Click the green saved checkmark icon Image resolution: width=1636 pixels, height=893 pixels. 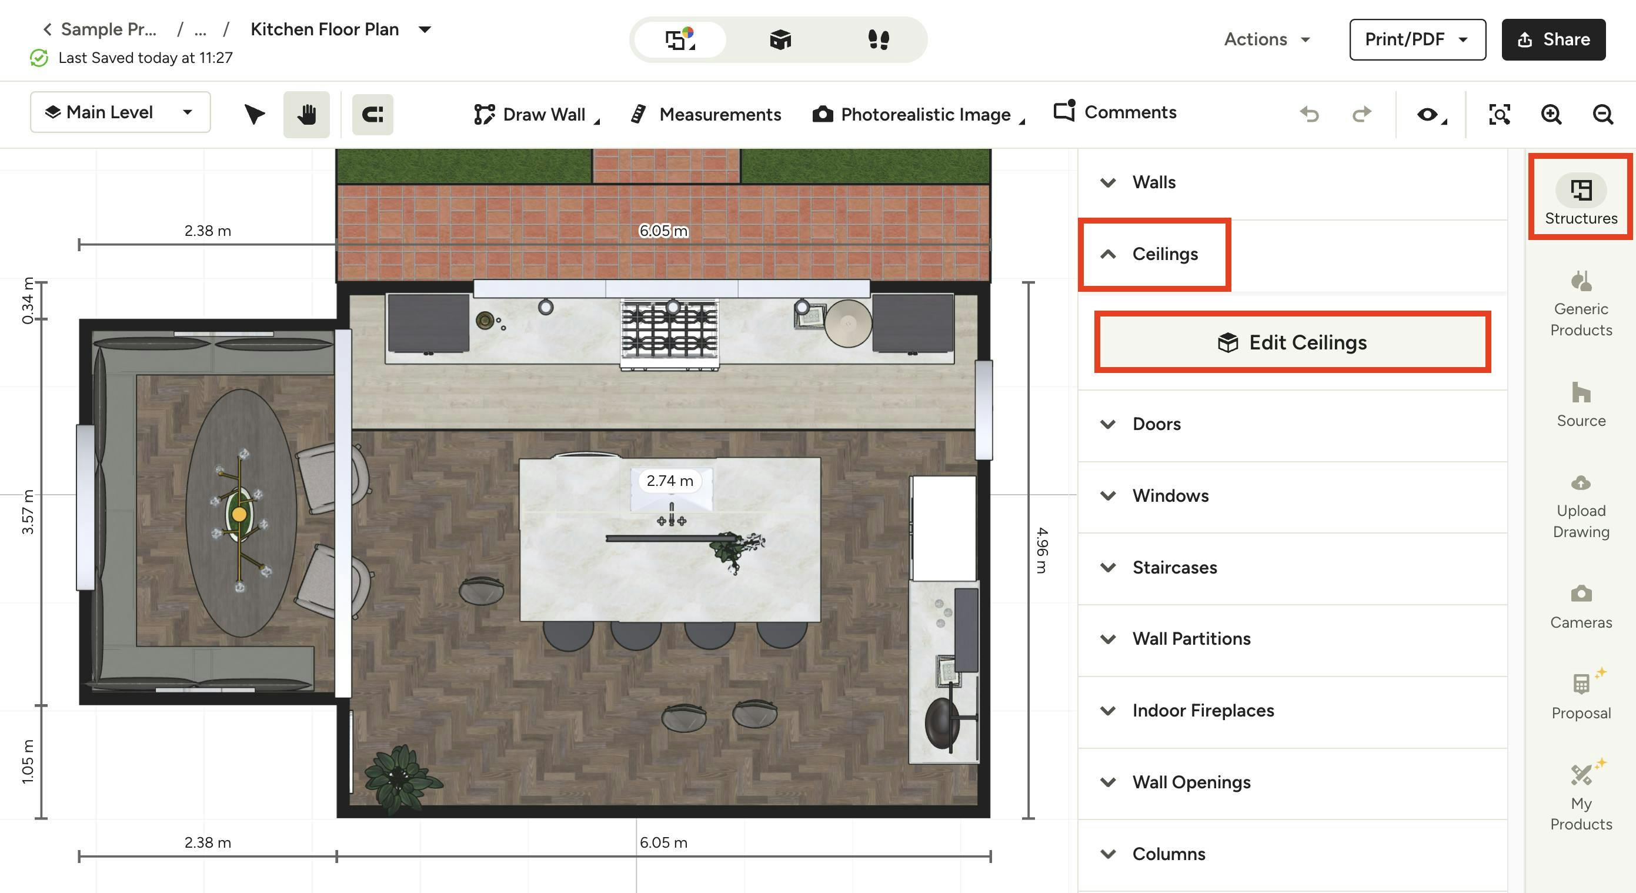[x=39, y=58]
